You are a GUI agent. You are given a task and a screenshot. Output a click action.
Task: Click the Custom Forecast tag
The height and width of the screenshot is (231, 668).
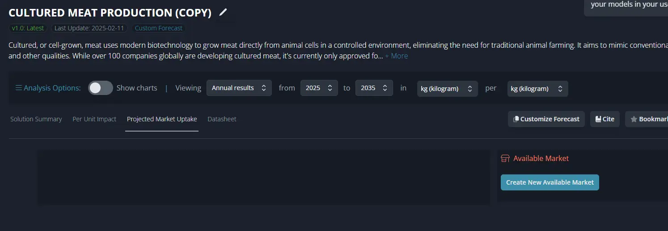(159, 28)
